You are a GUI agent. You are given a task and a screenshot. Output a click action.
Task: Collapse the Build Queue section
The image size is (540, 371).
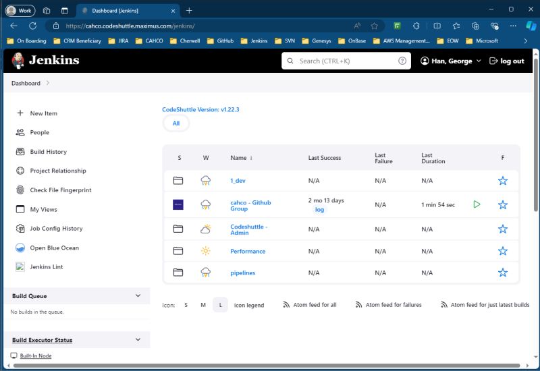point(138,295)
